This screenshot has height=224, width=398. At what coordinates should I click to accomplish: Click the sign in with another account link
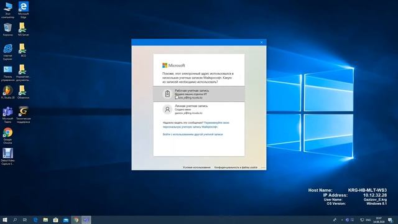click(x=193, y=134)
